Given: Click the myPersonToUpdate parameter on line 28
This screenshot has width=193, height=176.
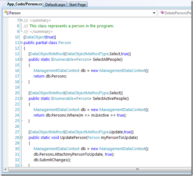Looking at the screenshot, I should click(x=119, y=137).
